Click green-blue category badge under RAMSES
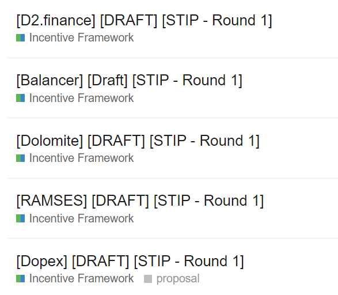Viewport: 338px width, 295px height. pyautogui.click(x=21, y=218)
